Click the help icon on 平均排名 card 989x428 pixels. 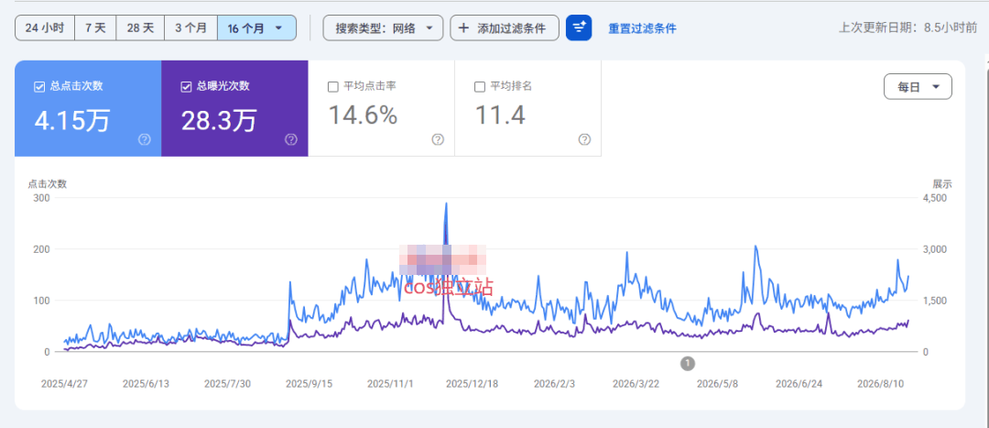click(x=584, y=139)
